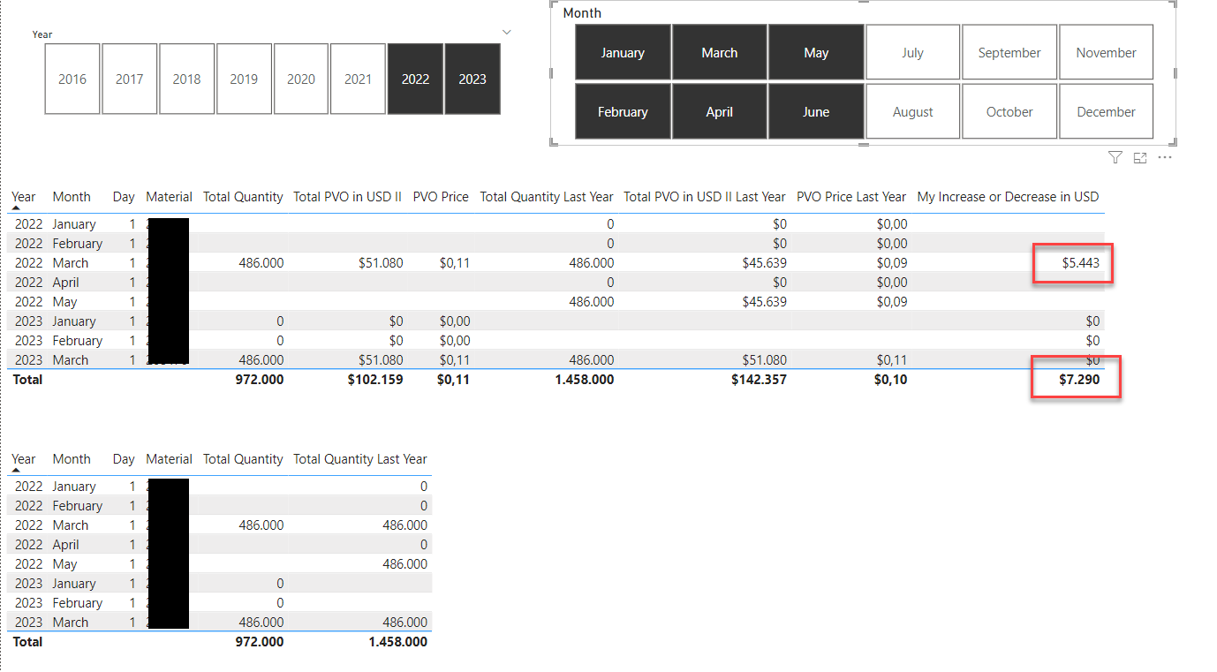Select the 2018 year tile

click(186, 79)
